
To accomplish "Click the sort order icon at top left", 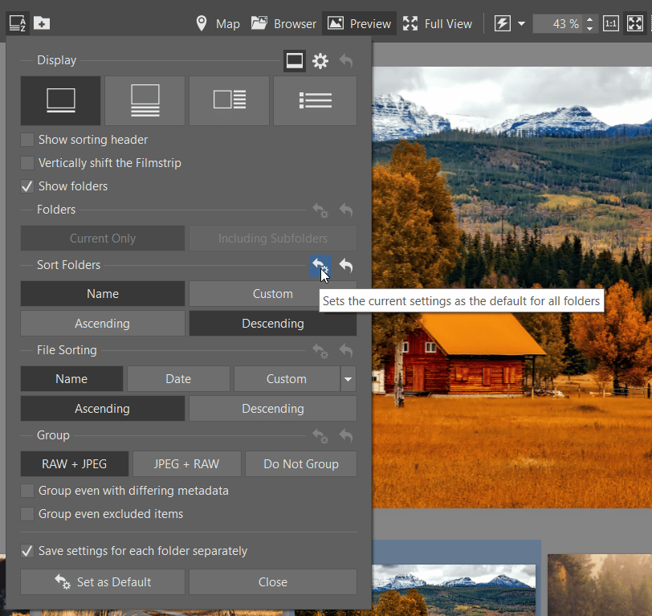I will (18, 23).
